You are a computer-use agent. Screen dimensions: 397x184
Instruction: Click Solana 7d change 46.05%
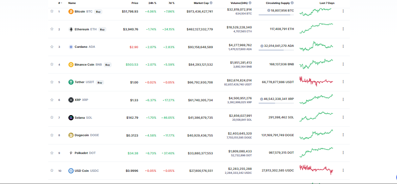click(x=168, y=118)
